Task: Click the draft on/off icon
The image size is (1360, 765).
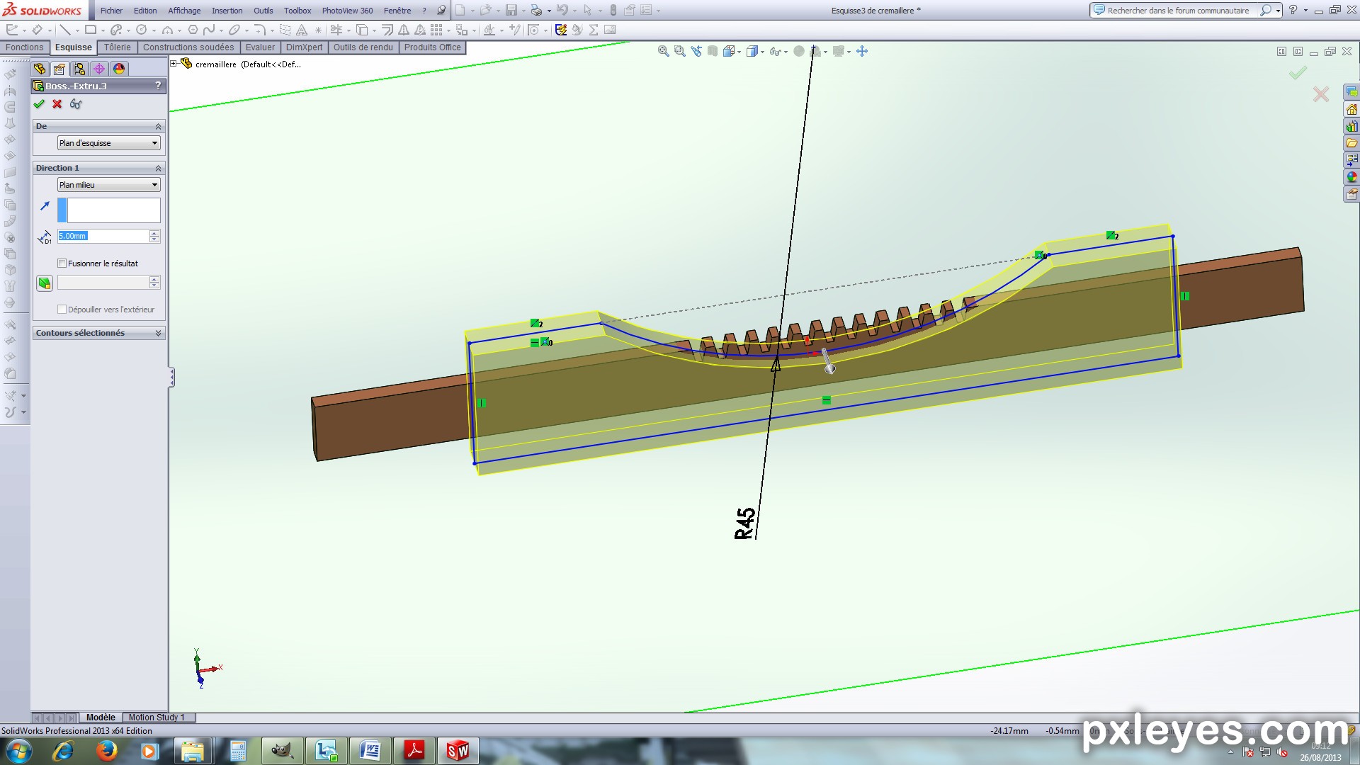Action: (45, 283)
